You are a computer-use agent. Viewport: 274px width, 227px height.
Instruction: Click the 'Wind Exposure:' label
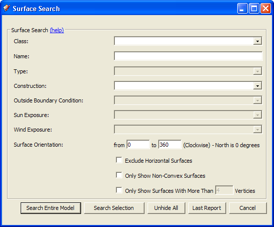[x=33, y=130]
